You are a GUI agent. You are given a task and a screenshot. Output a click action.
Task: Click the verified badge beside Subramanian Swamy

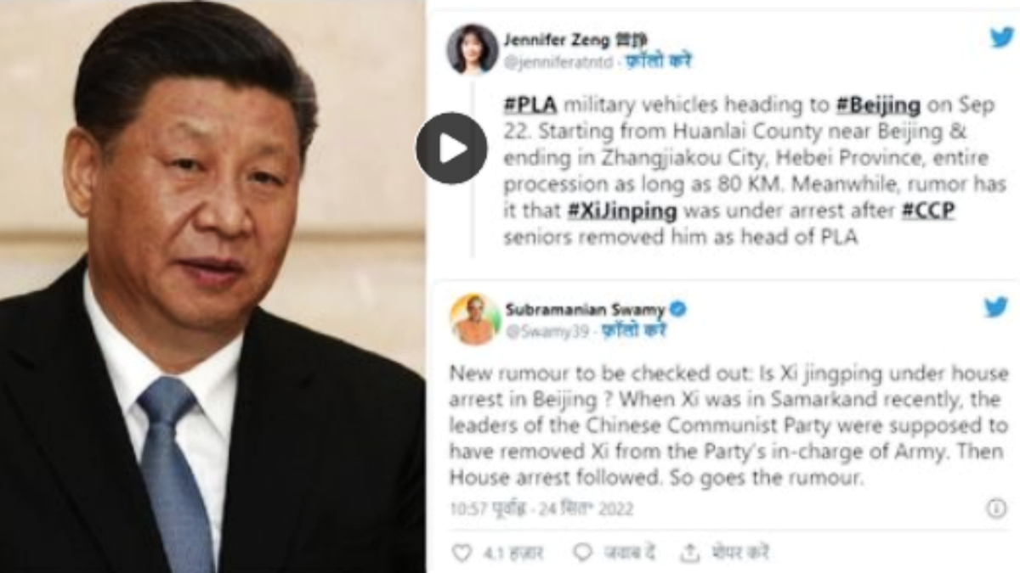point(677,310)
